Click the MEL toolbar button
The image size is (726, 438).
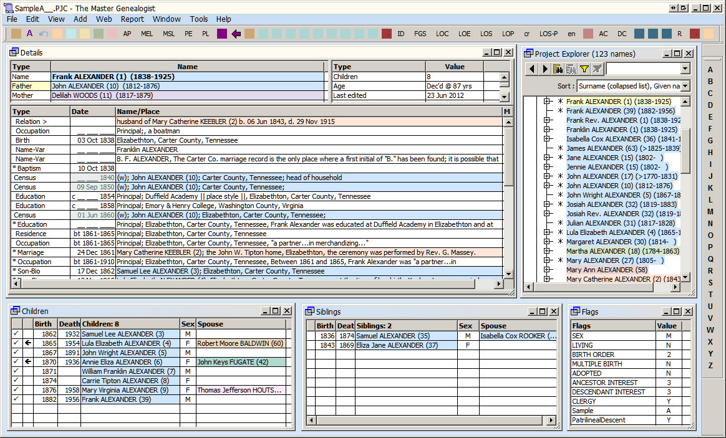click(x=147, y=34)
